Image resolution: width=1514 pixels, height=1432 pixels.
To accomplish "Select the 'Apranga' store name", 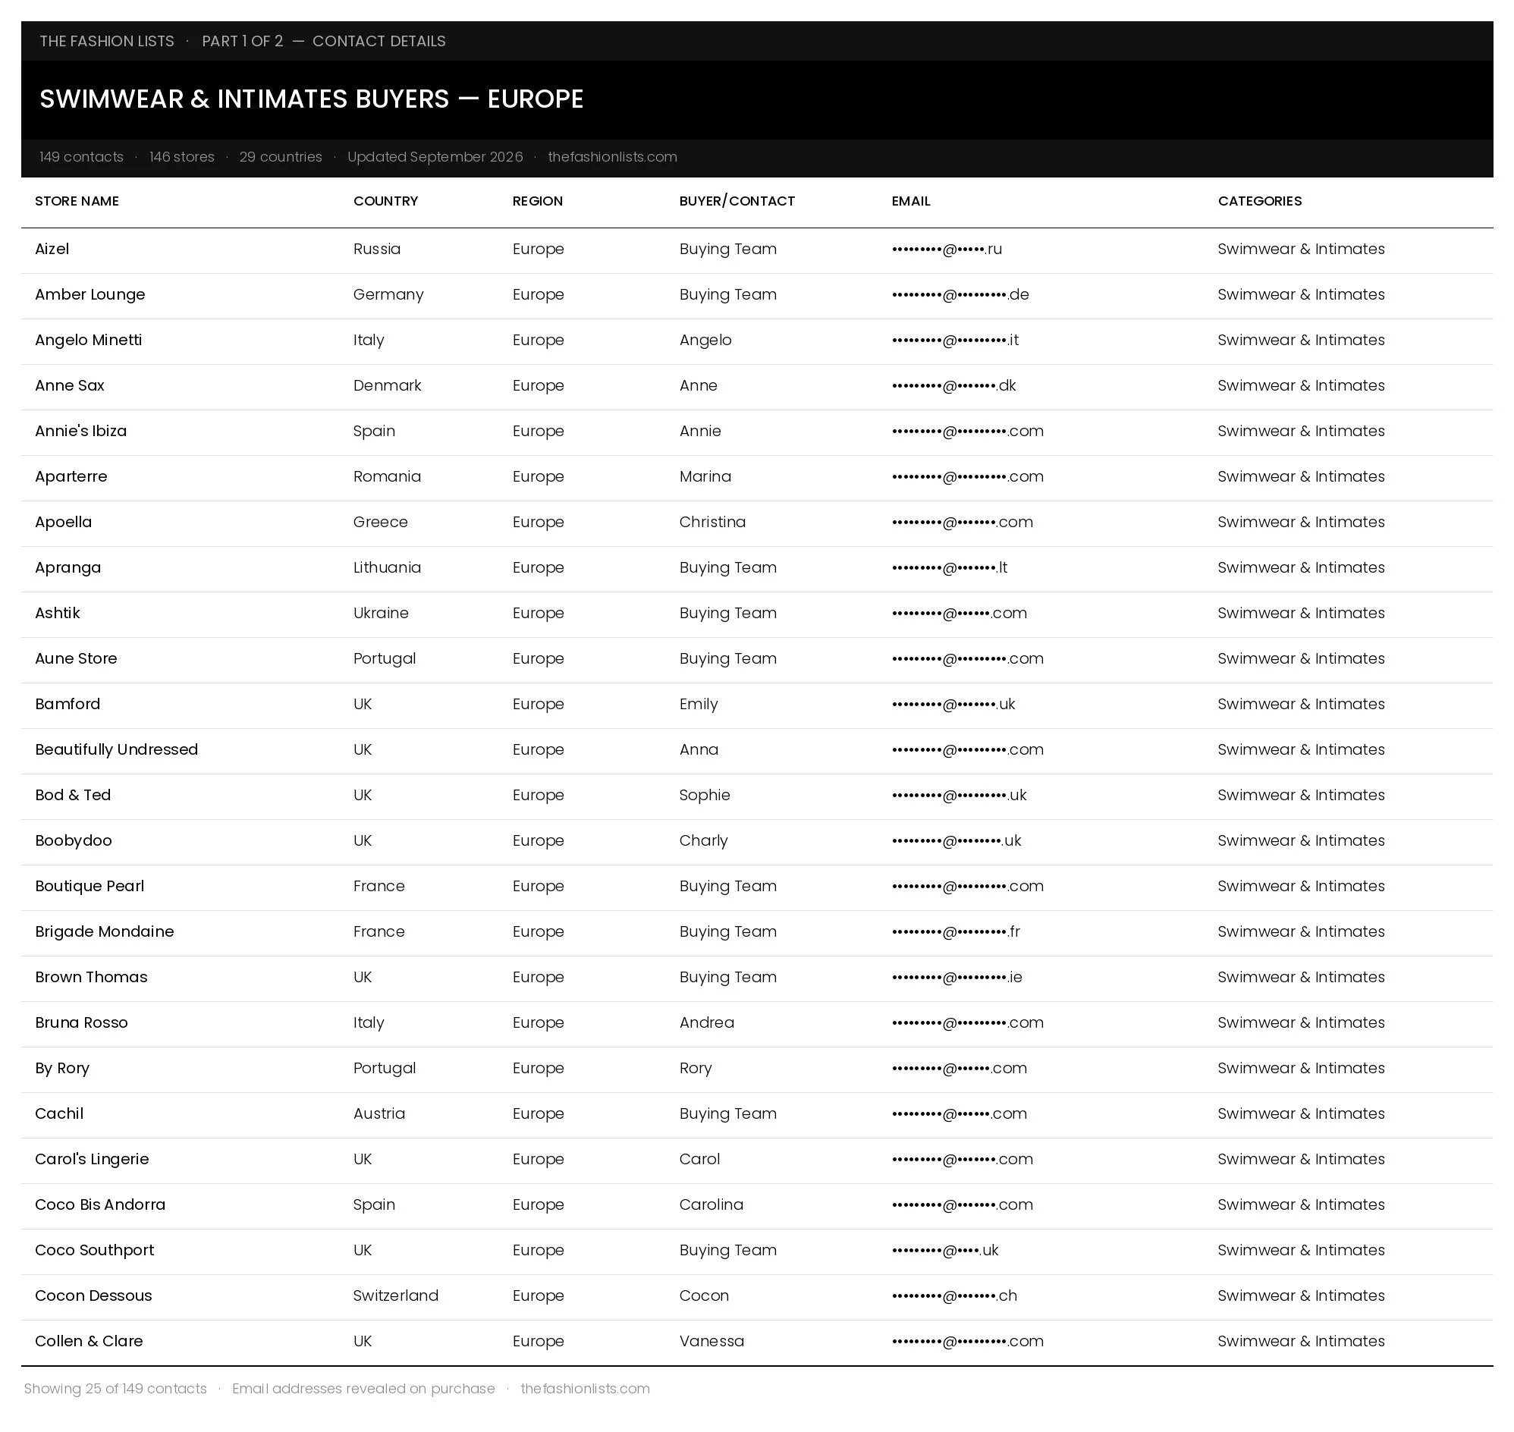I will pyautogui.click(x=68, y=568).
